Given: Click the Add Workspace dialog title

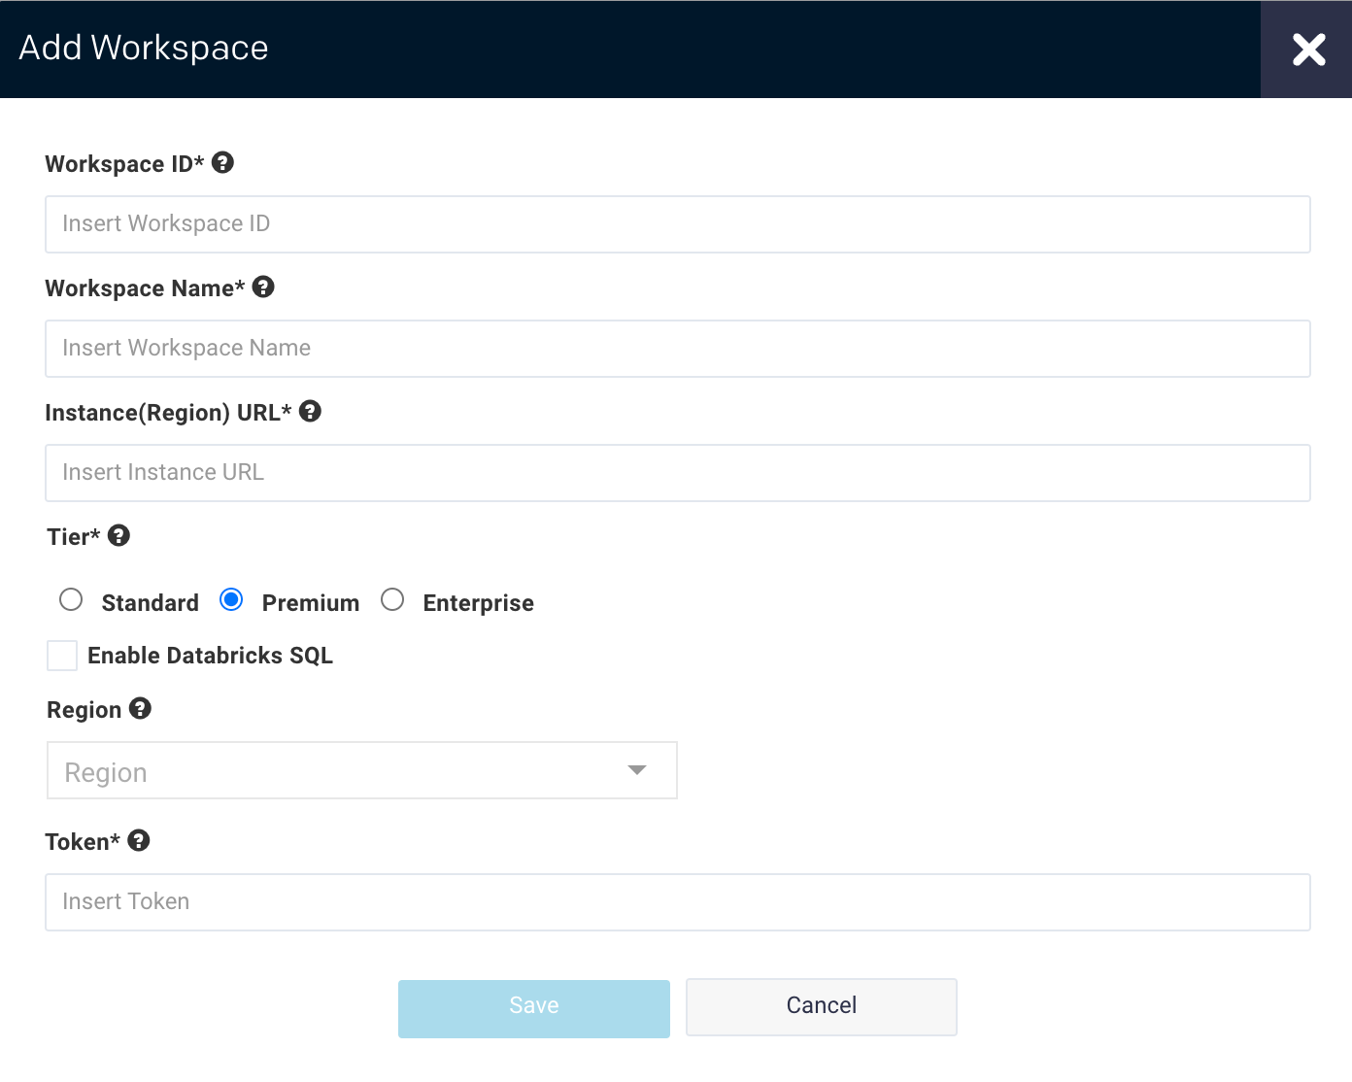Looking at the screenshot, I should 144,49.
